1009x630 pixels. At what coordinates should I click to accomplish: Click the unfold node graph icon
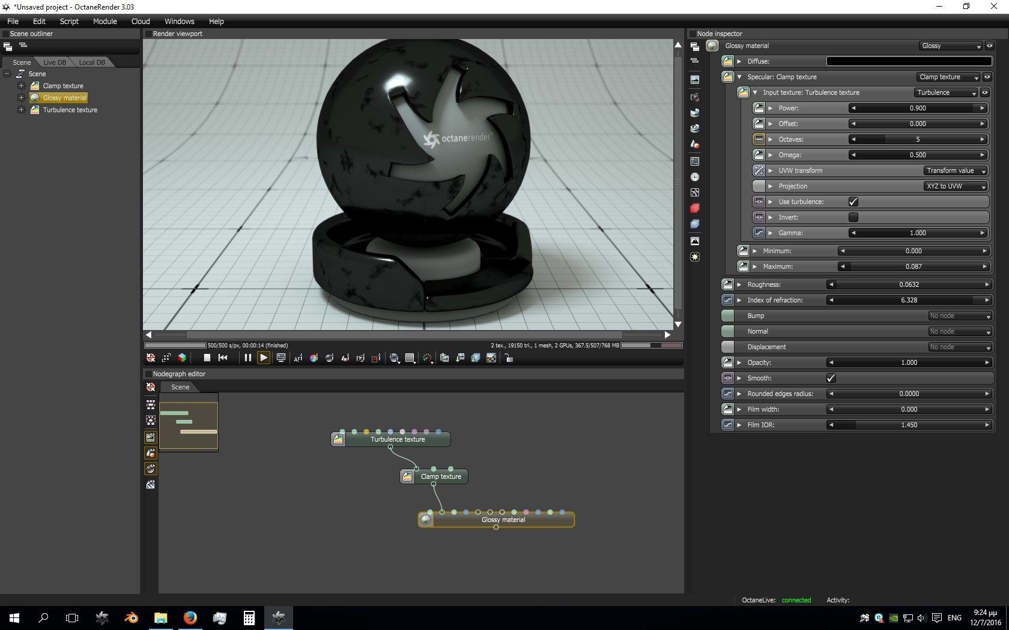[x=151, y=404]
